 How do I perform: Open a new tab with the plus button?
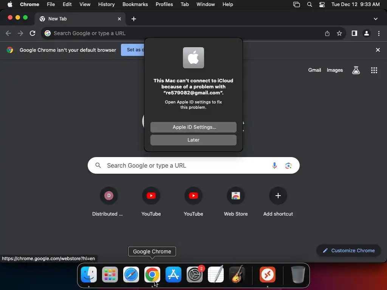134,19
